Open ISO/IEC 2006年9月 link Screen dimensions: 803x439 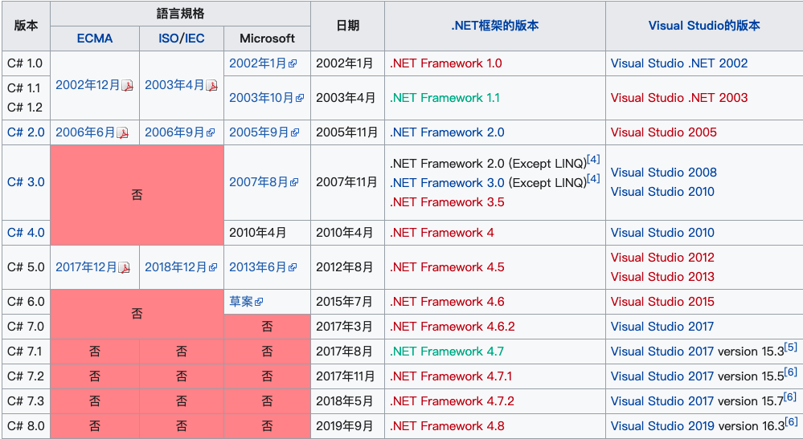pyautogui.click(x=174, y=132)
